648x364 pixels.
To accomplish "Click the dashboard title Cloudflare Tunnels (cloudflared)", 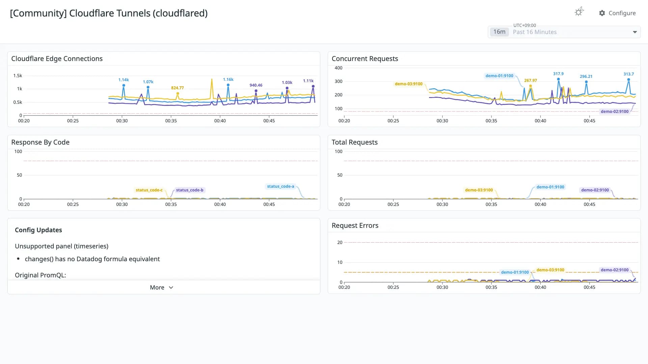I will coord(109,13).
